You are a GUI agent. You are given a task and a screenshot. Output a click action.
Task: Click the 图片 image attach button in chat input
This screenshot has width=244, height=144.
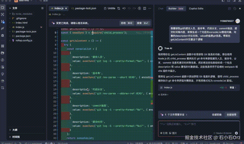pyautogui.click(x=173, y=133)
